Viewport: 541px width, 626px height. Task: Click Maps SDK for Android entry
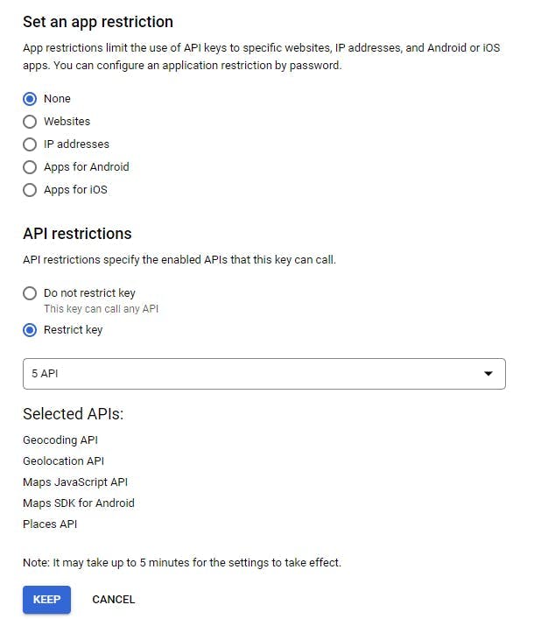click(79, 503)
